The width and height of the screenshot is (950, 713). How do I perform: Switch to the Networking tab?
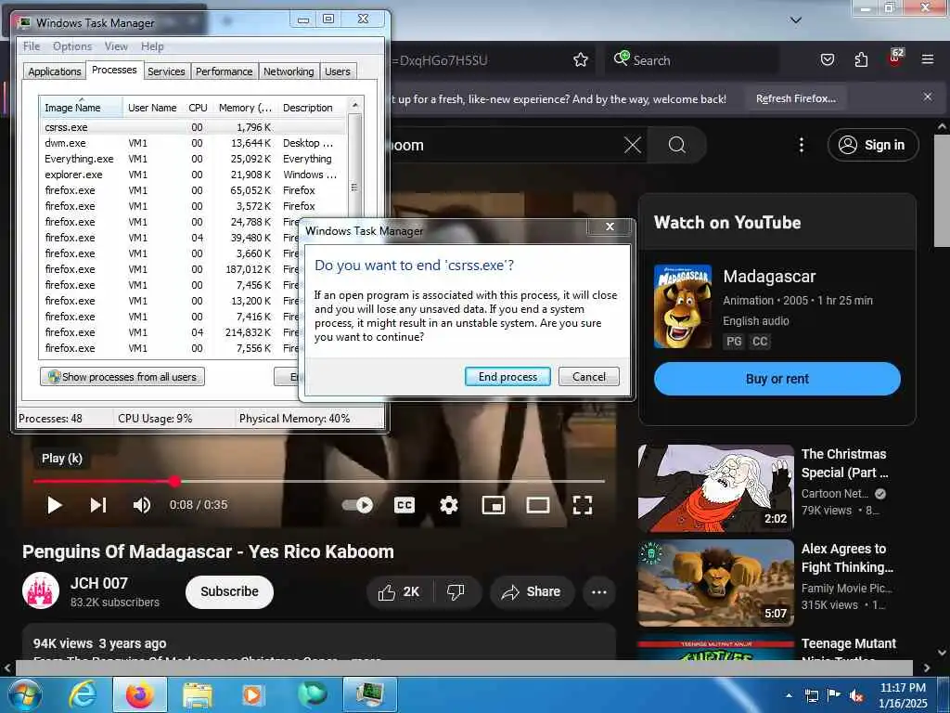coord(289,71)
